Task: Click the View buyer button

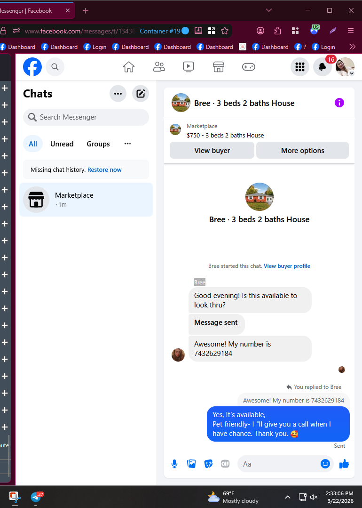Action: pyautogui.click(x=212, y=150)
